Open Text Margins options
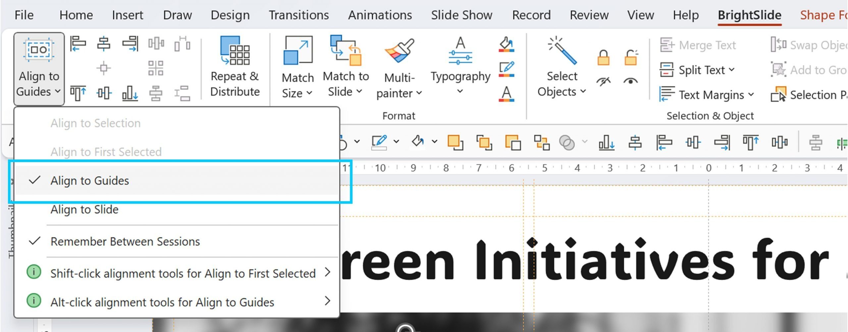This screenshot has height=332, width=848. [x=711, y=95]
